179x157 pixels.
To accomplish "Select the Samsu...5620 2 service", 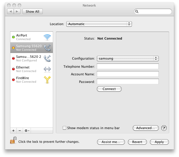I will tap(32, 58).
